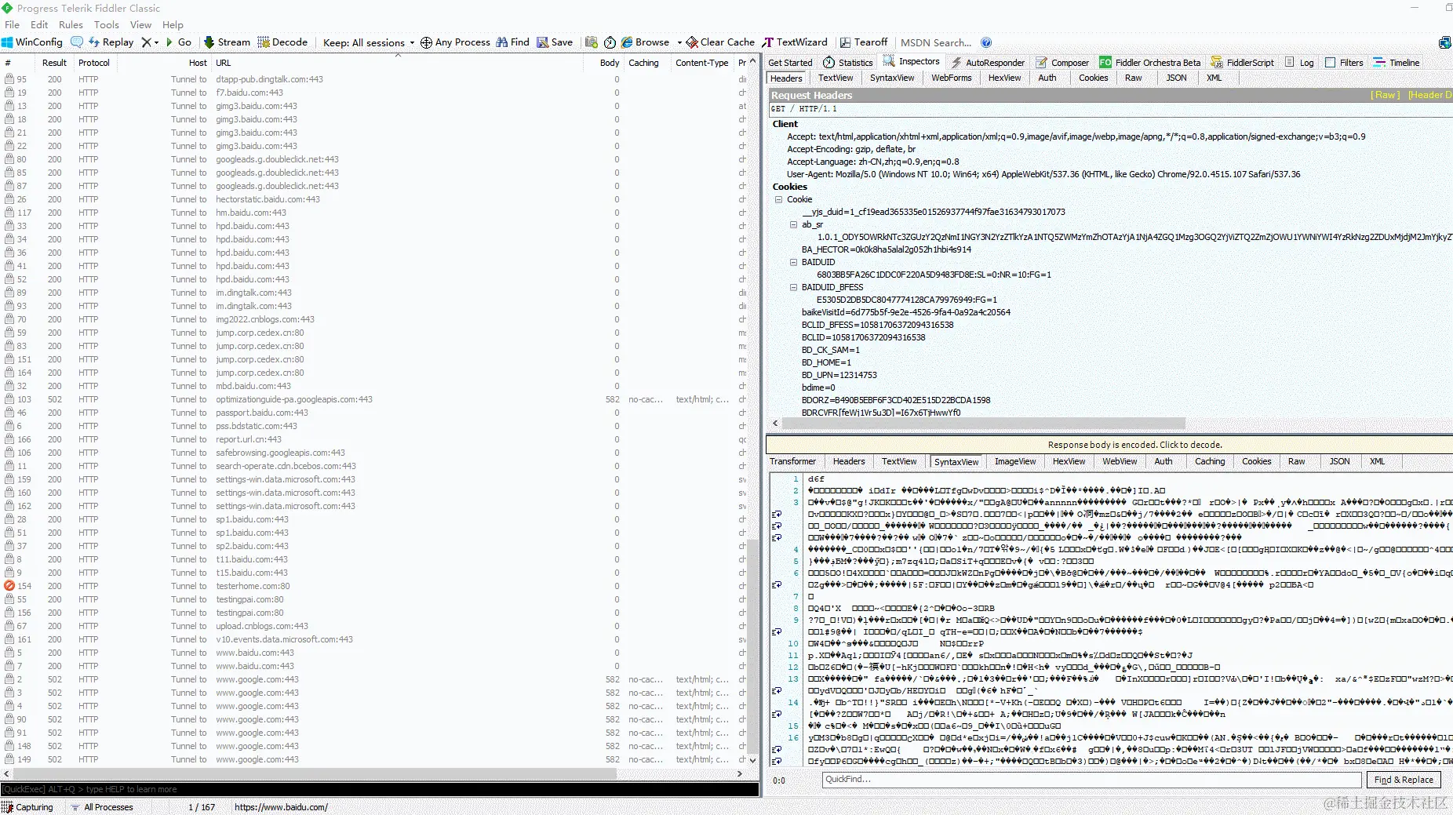This screenshot has width=1453, height=815.
Task: Click the QuickFind input field
Action: (1091, 780)
